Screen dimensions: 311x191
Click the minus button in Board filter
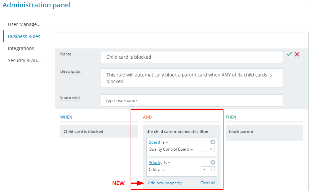(204, 149)
